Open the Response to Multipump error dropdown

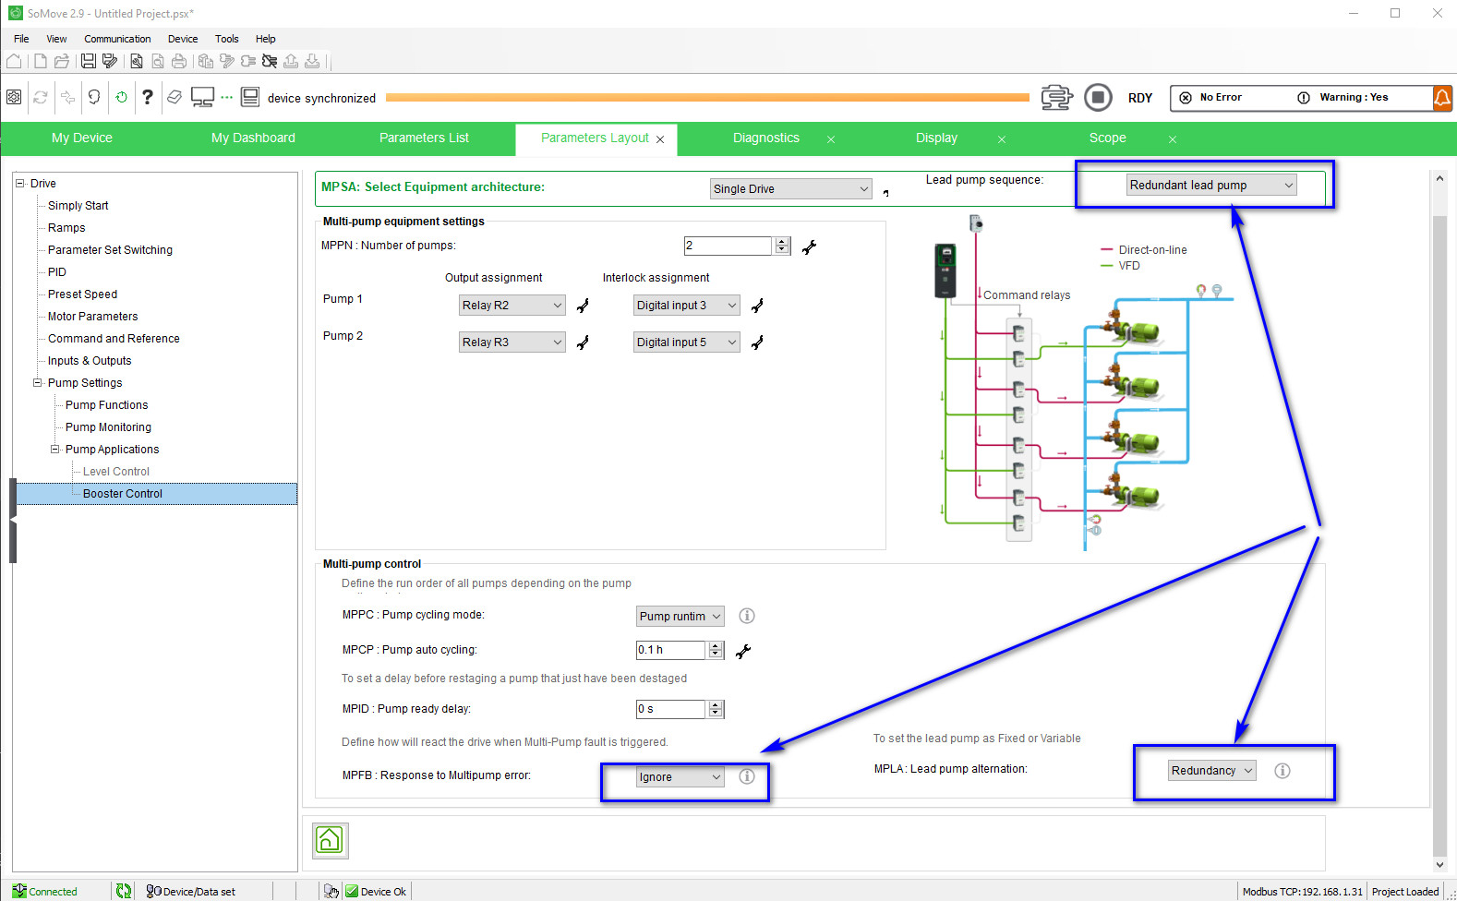[x=680, y=777]
